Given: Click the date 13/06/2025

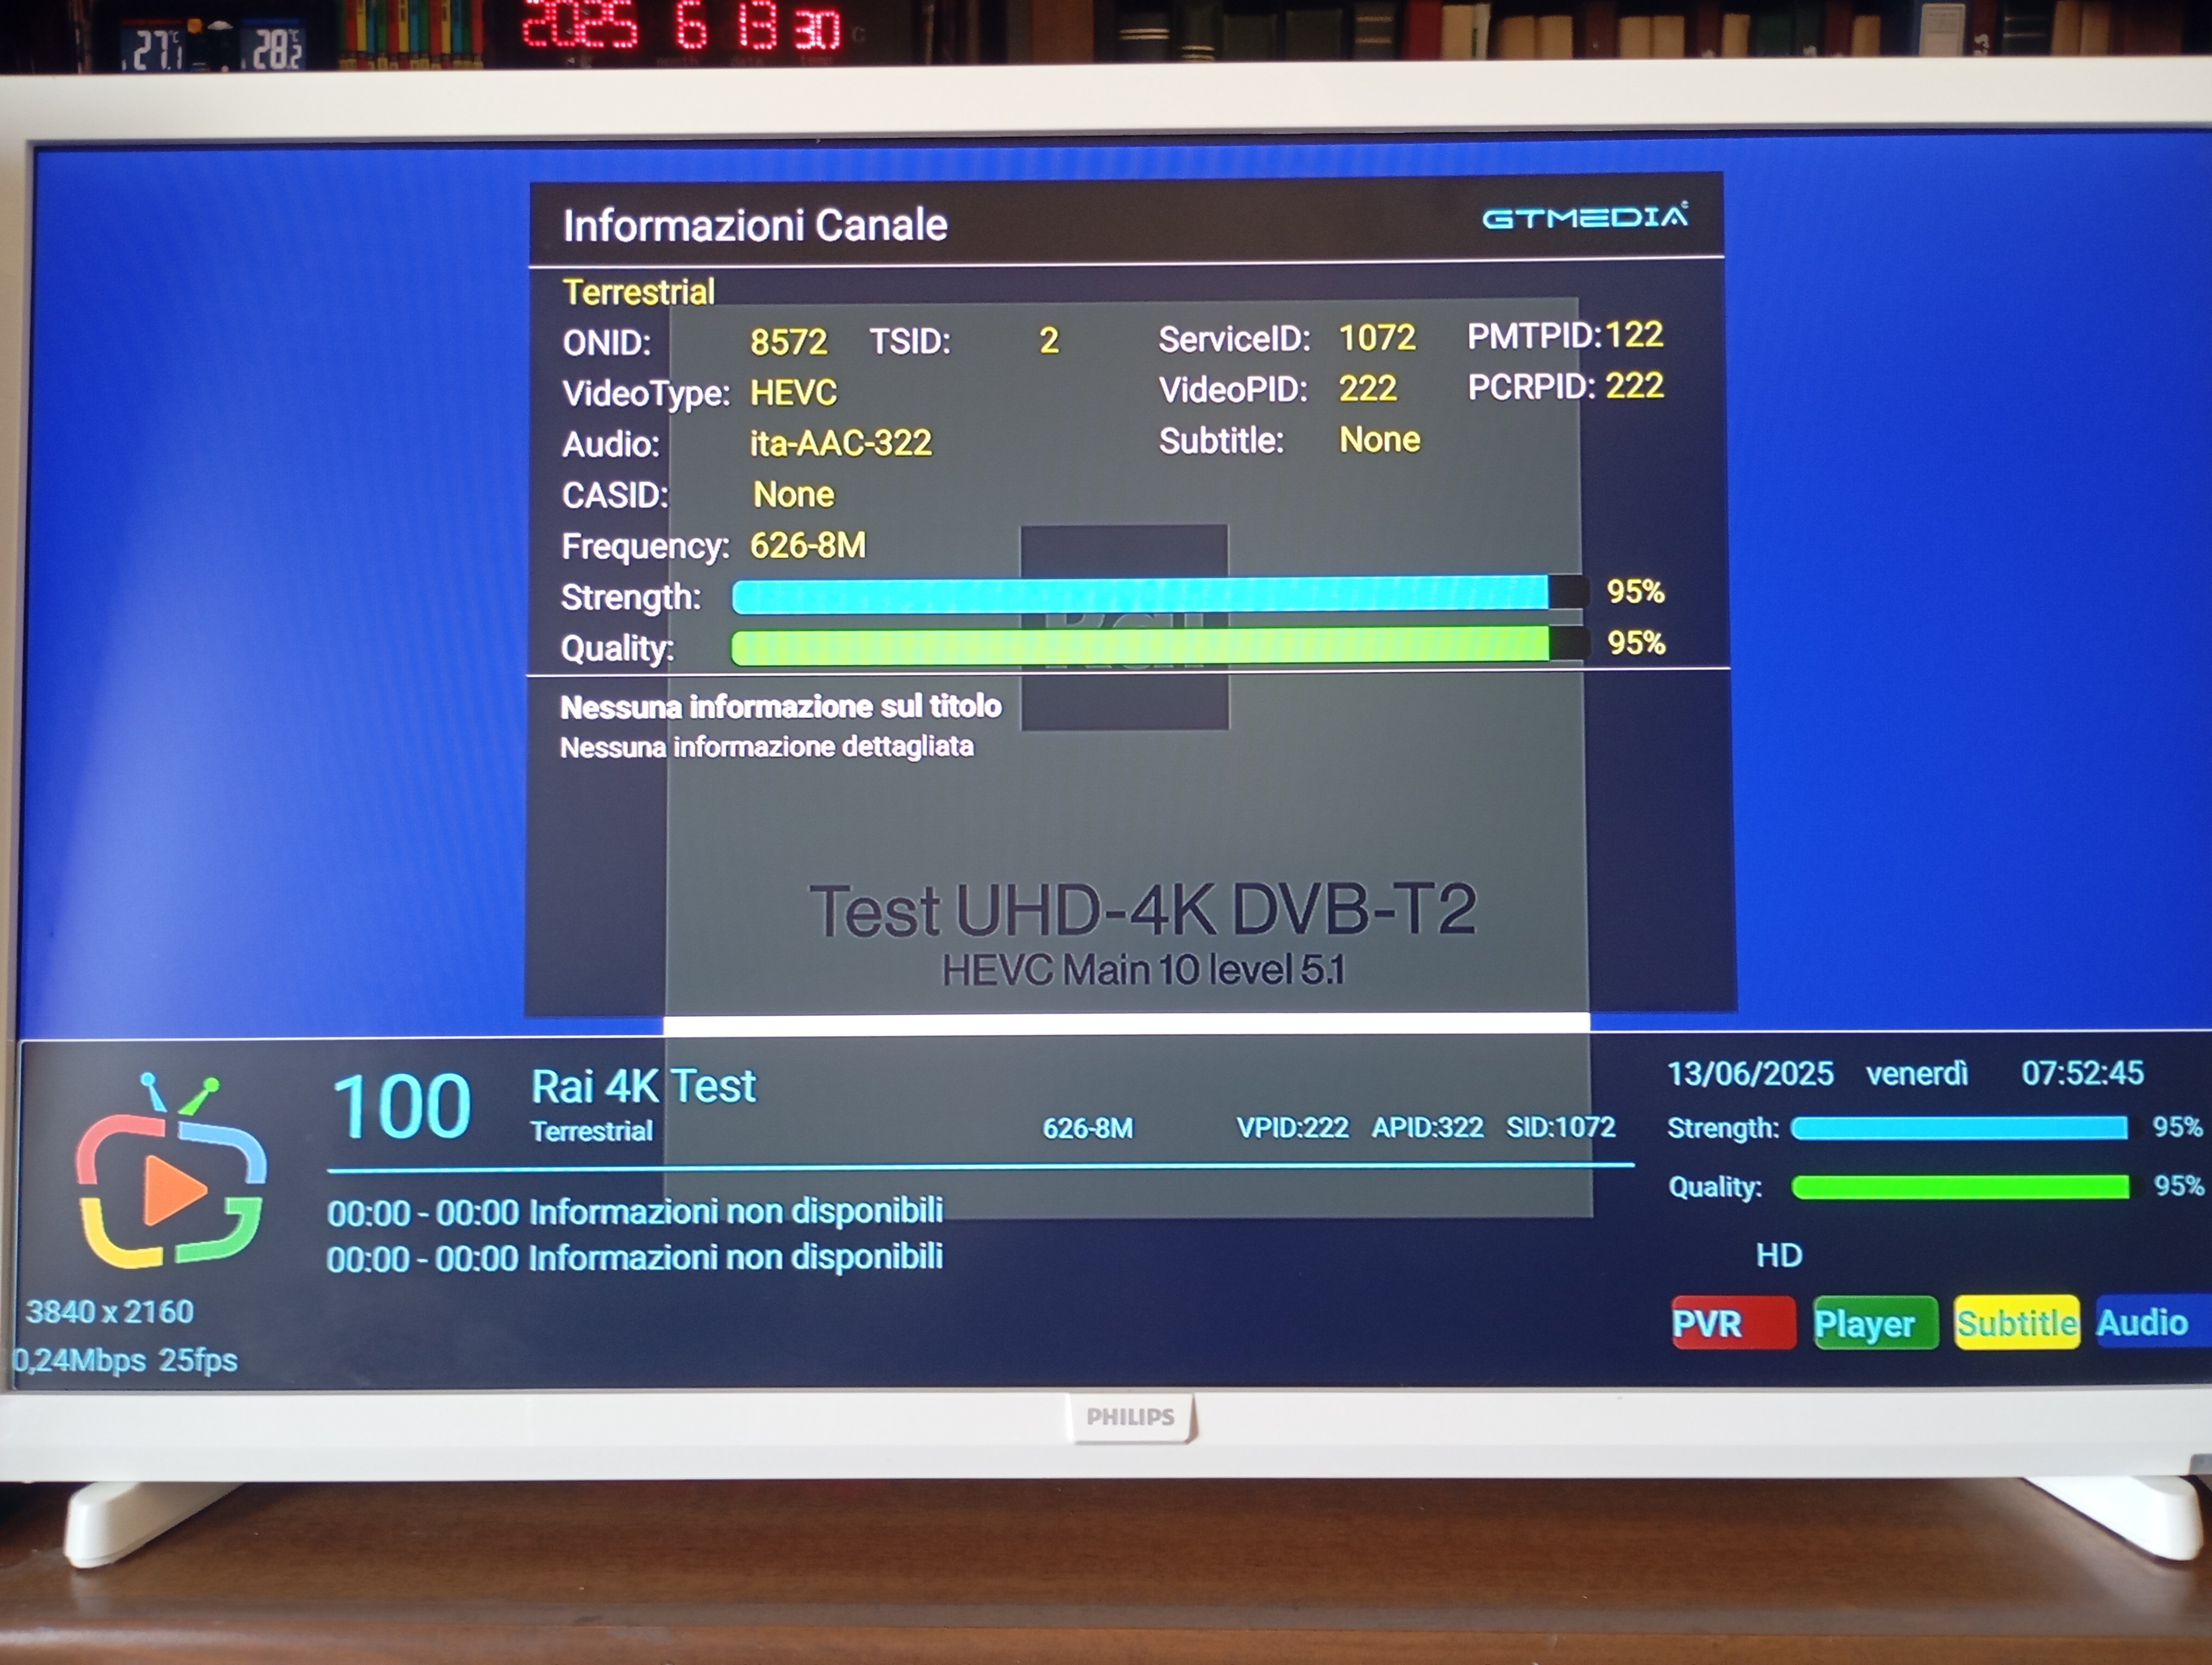Looking at the screenshot, I should click(x=1751, y=1074).
